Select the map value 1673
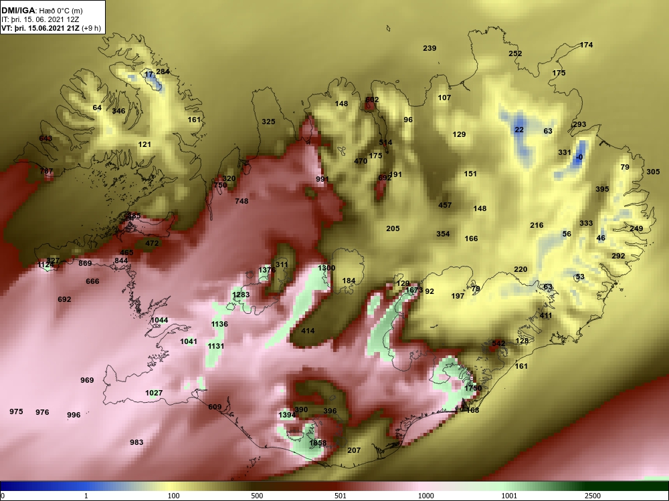The height and width of the screenshot is (501, 669). 413,291
